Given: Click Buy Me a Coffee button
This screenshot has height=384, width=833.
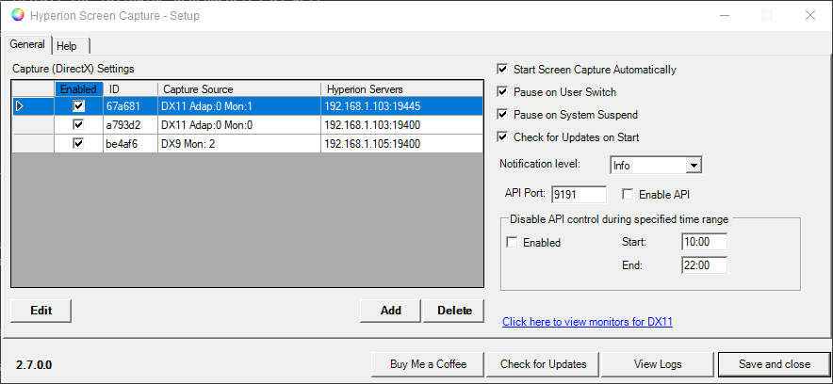Looking at the screenshot, I should (x=428, y=364).
